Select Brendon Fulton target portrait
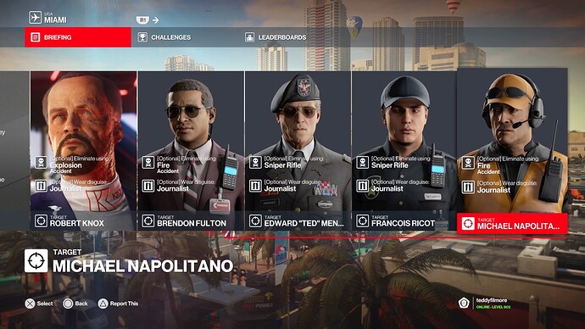 pyautogui.click(x=191, y=151)
